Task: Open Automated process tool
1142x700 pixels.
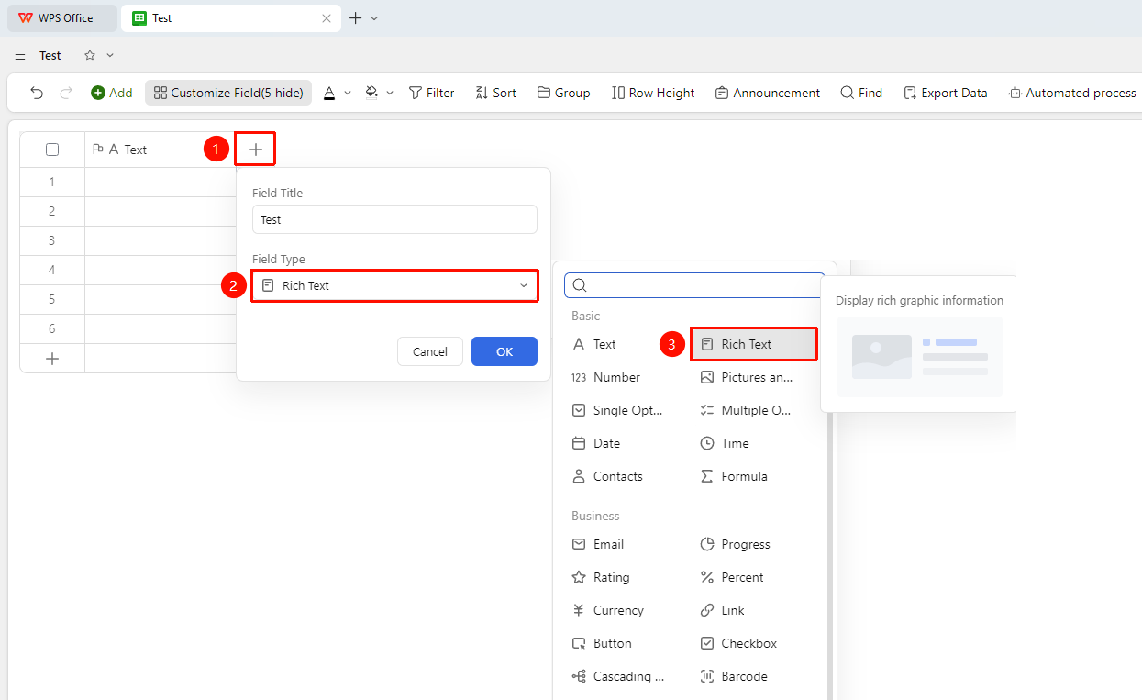Action: coord(1072,93)
